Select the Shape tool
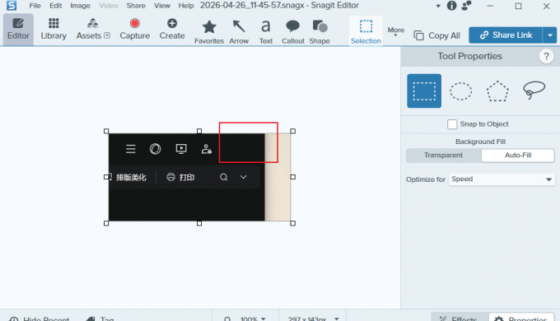 click(x=320, y=32)
